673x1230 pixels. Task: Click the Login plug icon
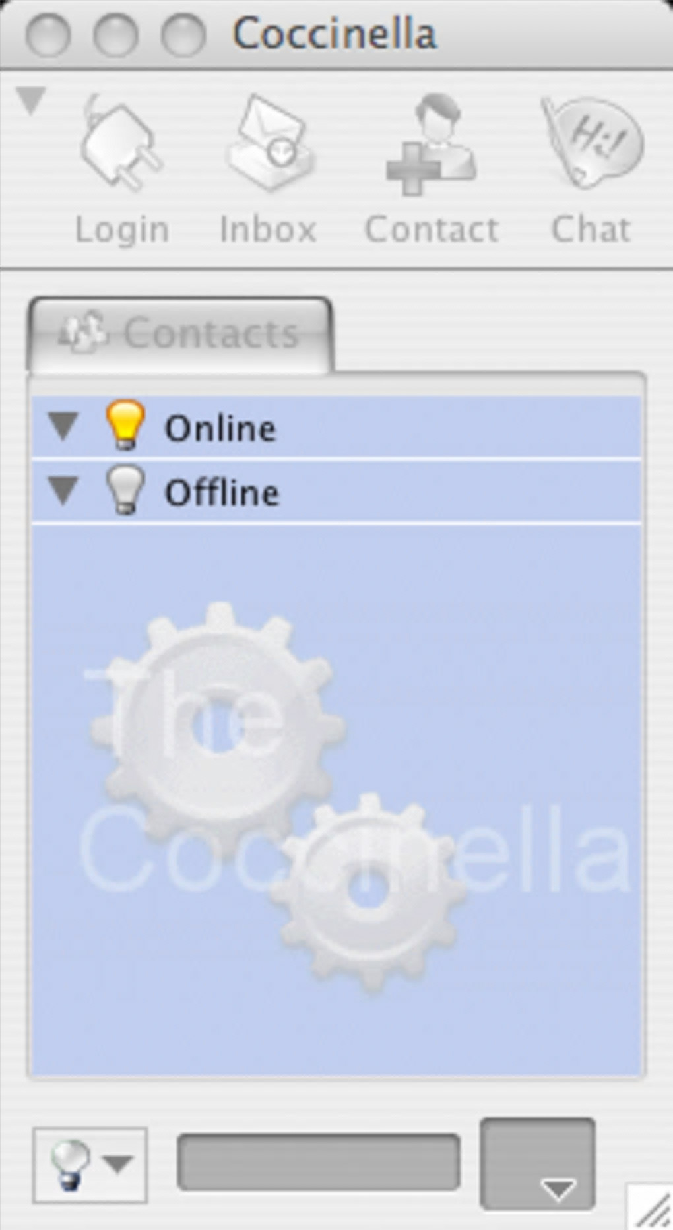pyautogui.click(x=121, y=143)
